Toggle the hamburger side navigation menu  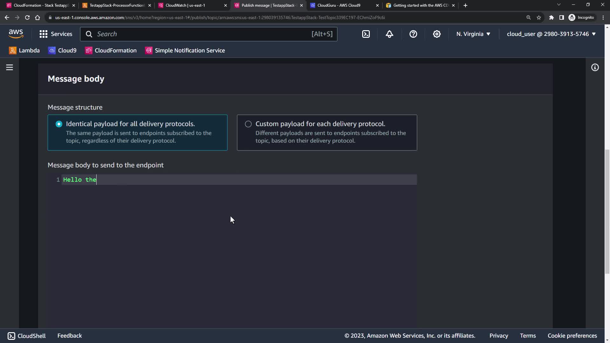point(10,67)
